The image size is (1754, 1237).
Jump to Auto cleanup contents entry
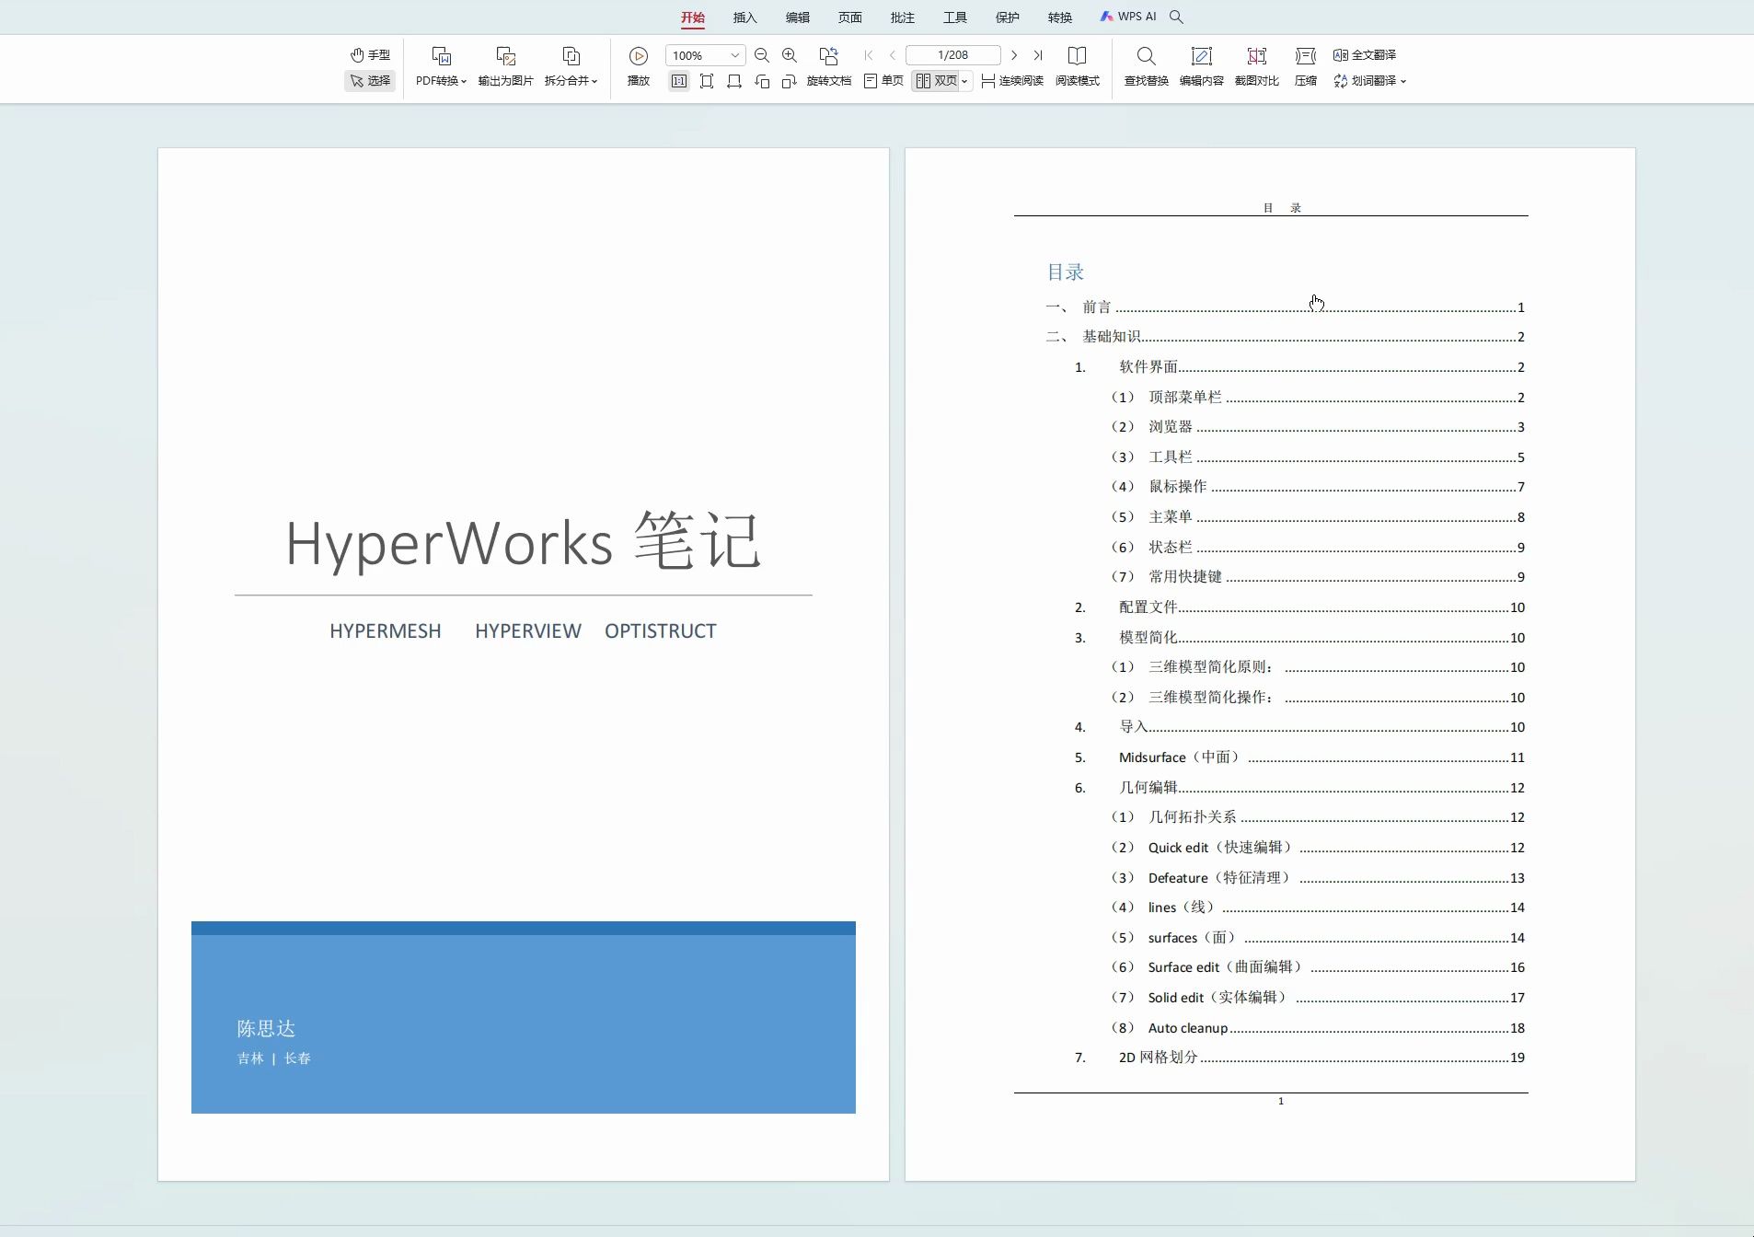point(1318,1028)
